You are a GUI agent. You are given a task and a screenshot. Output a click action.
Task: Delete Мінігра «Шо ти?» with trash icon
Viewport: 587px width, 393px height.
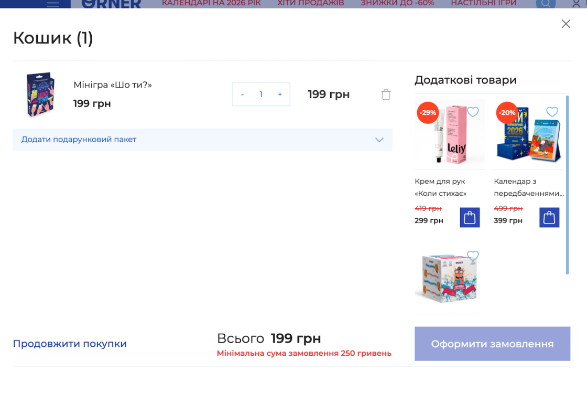click(x=386, y=94)
